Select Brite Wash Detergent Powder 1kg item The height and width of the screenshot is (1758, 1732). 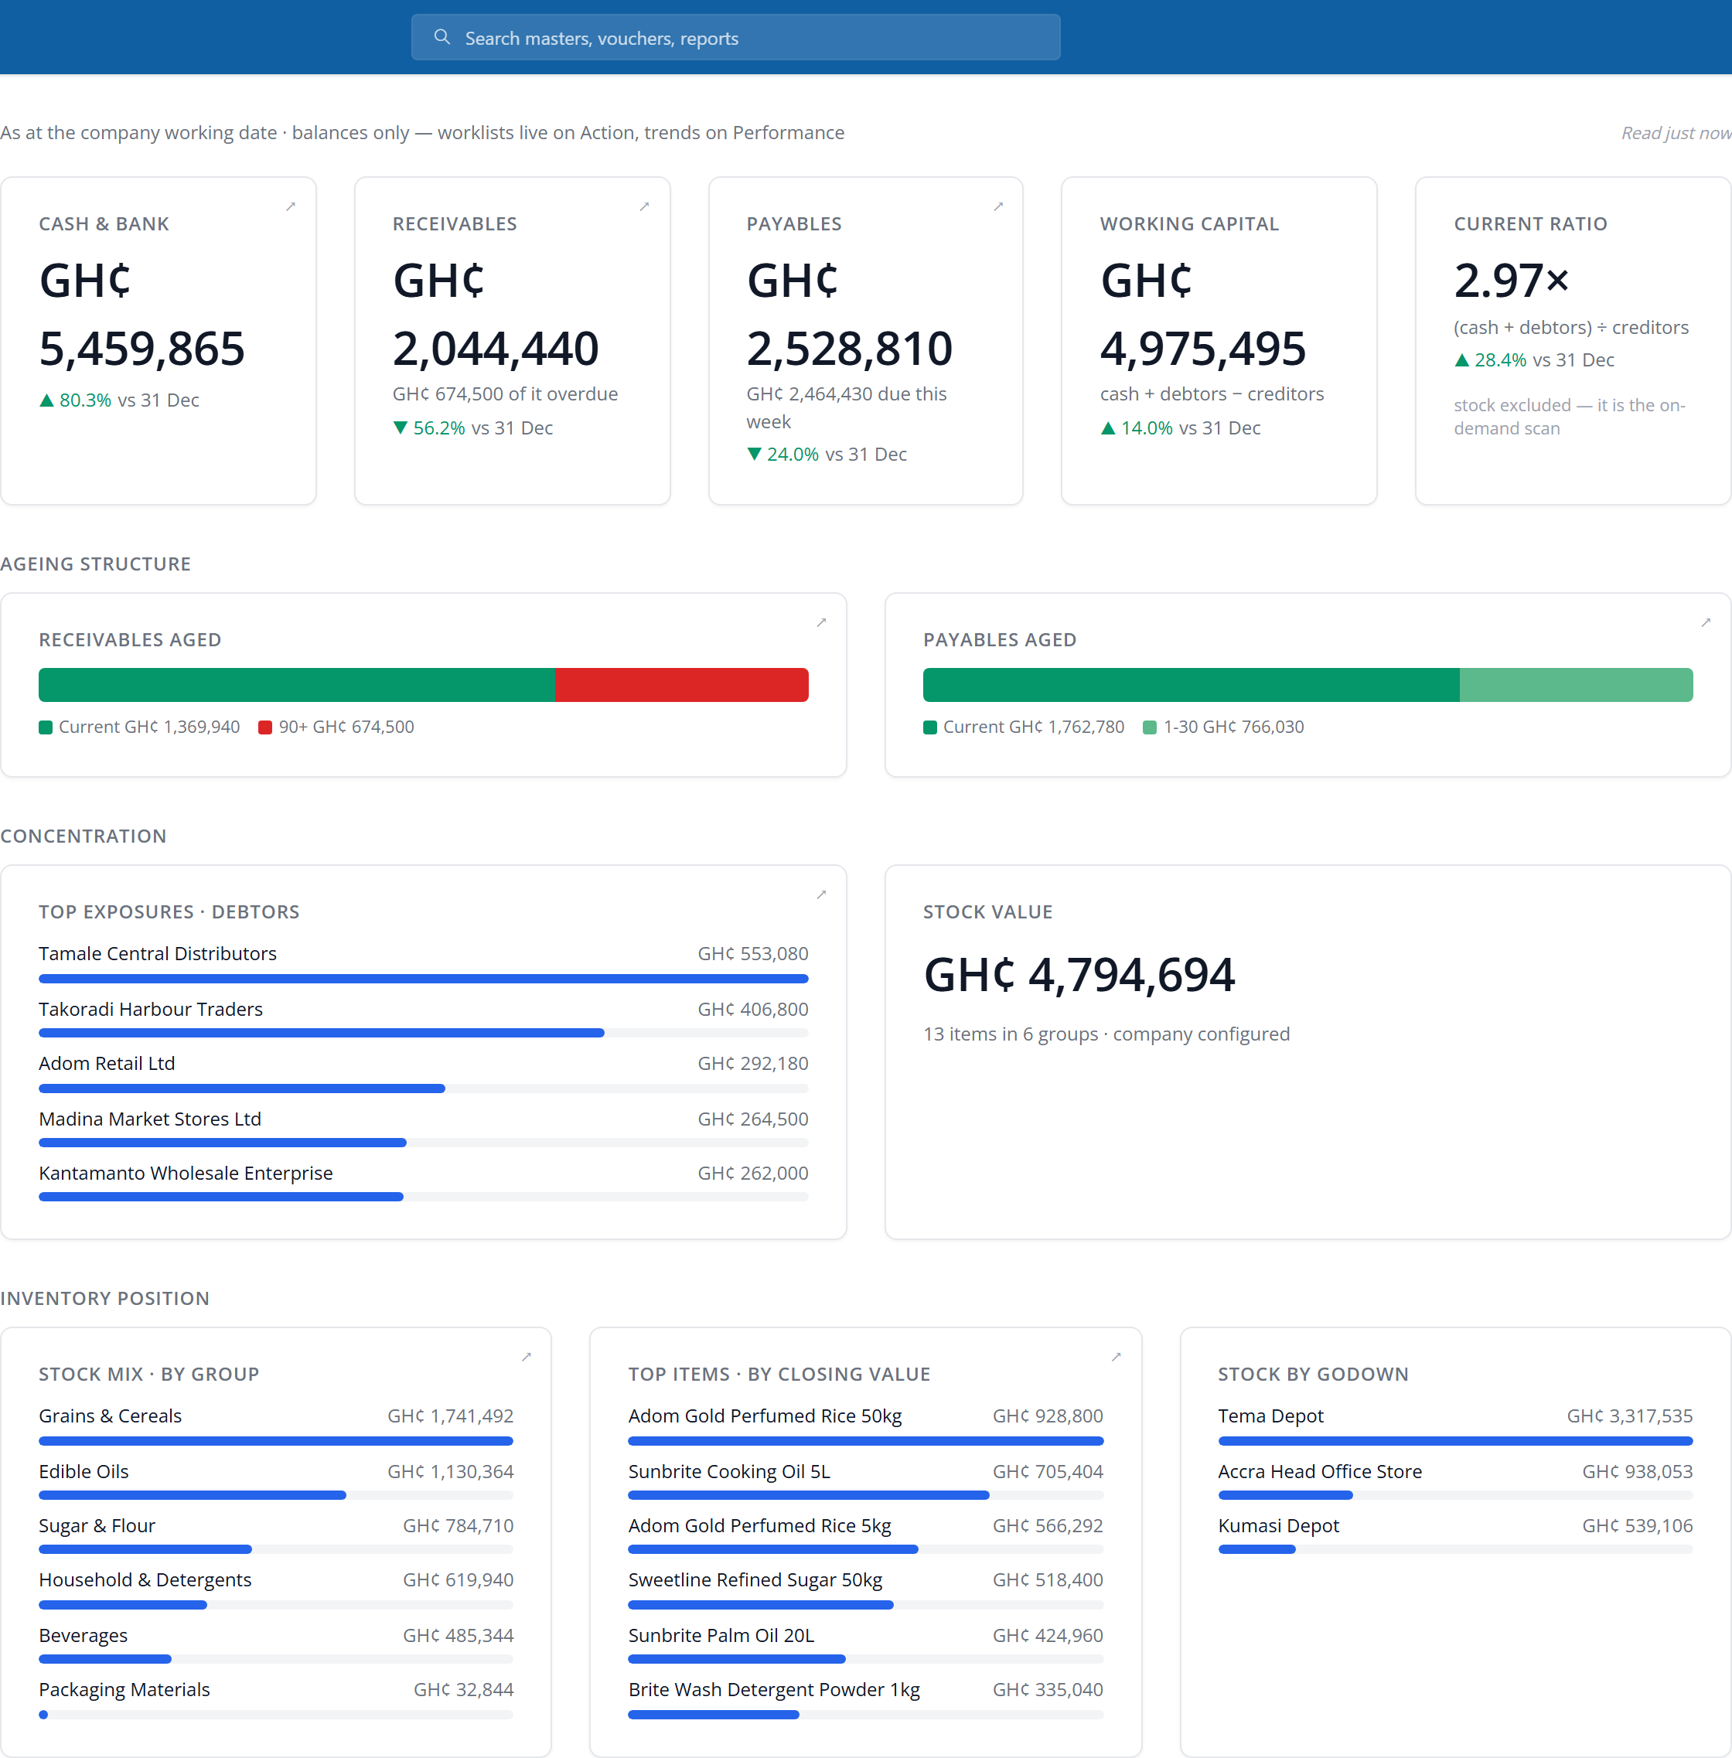pos(865,1699)
